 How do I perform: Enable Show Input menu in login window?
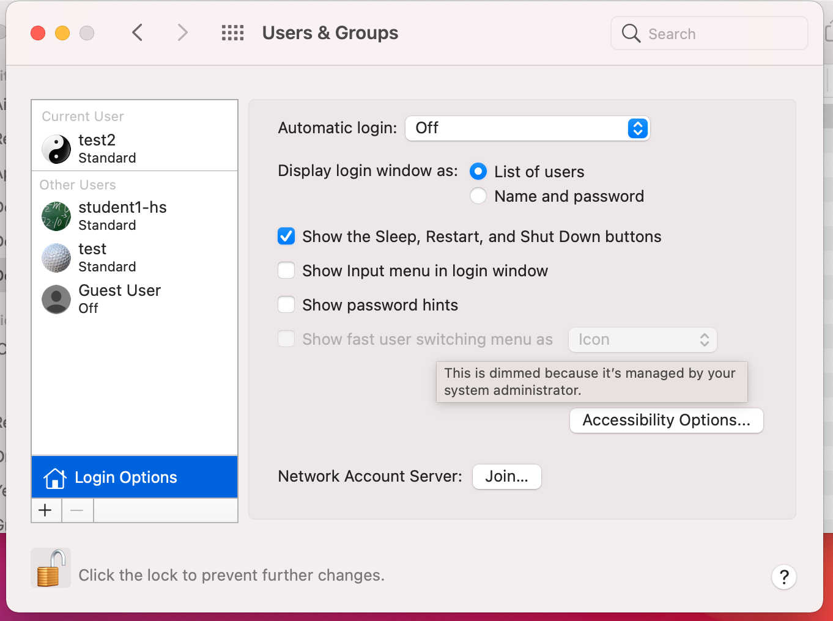click(286, 271)
